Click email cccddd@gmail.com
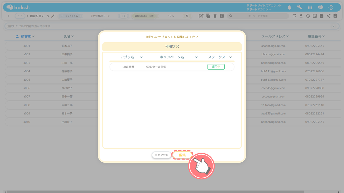Image resolution: width=344 pixels, height=193 pixels. coord(273,88)
